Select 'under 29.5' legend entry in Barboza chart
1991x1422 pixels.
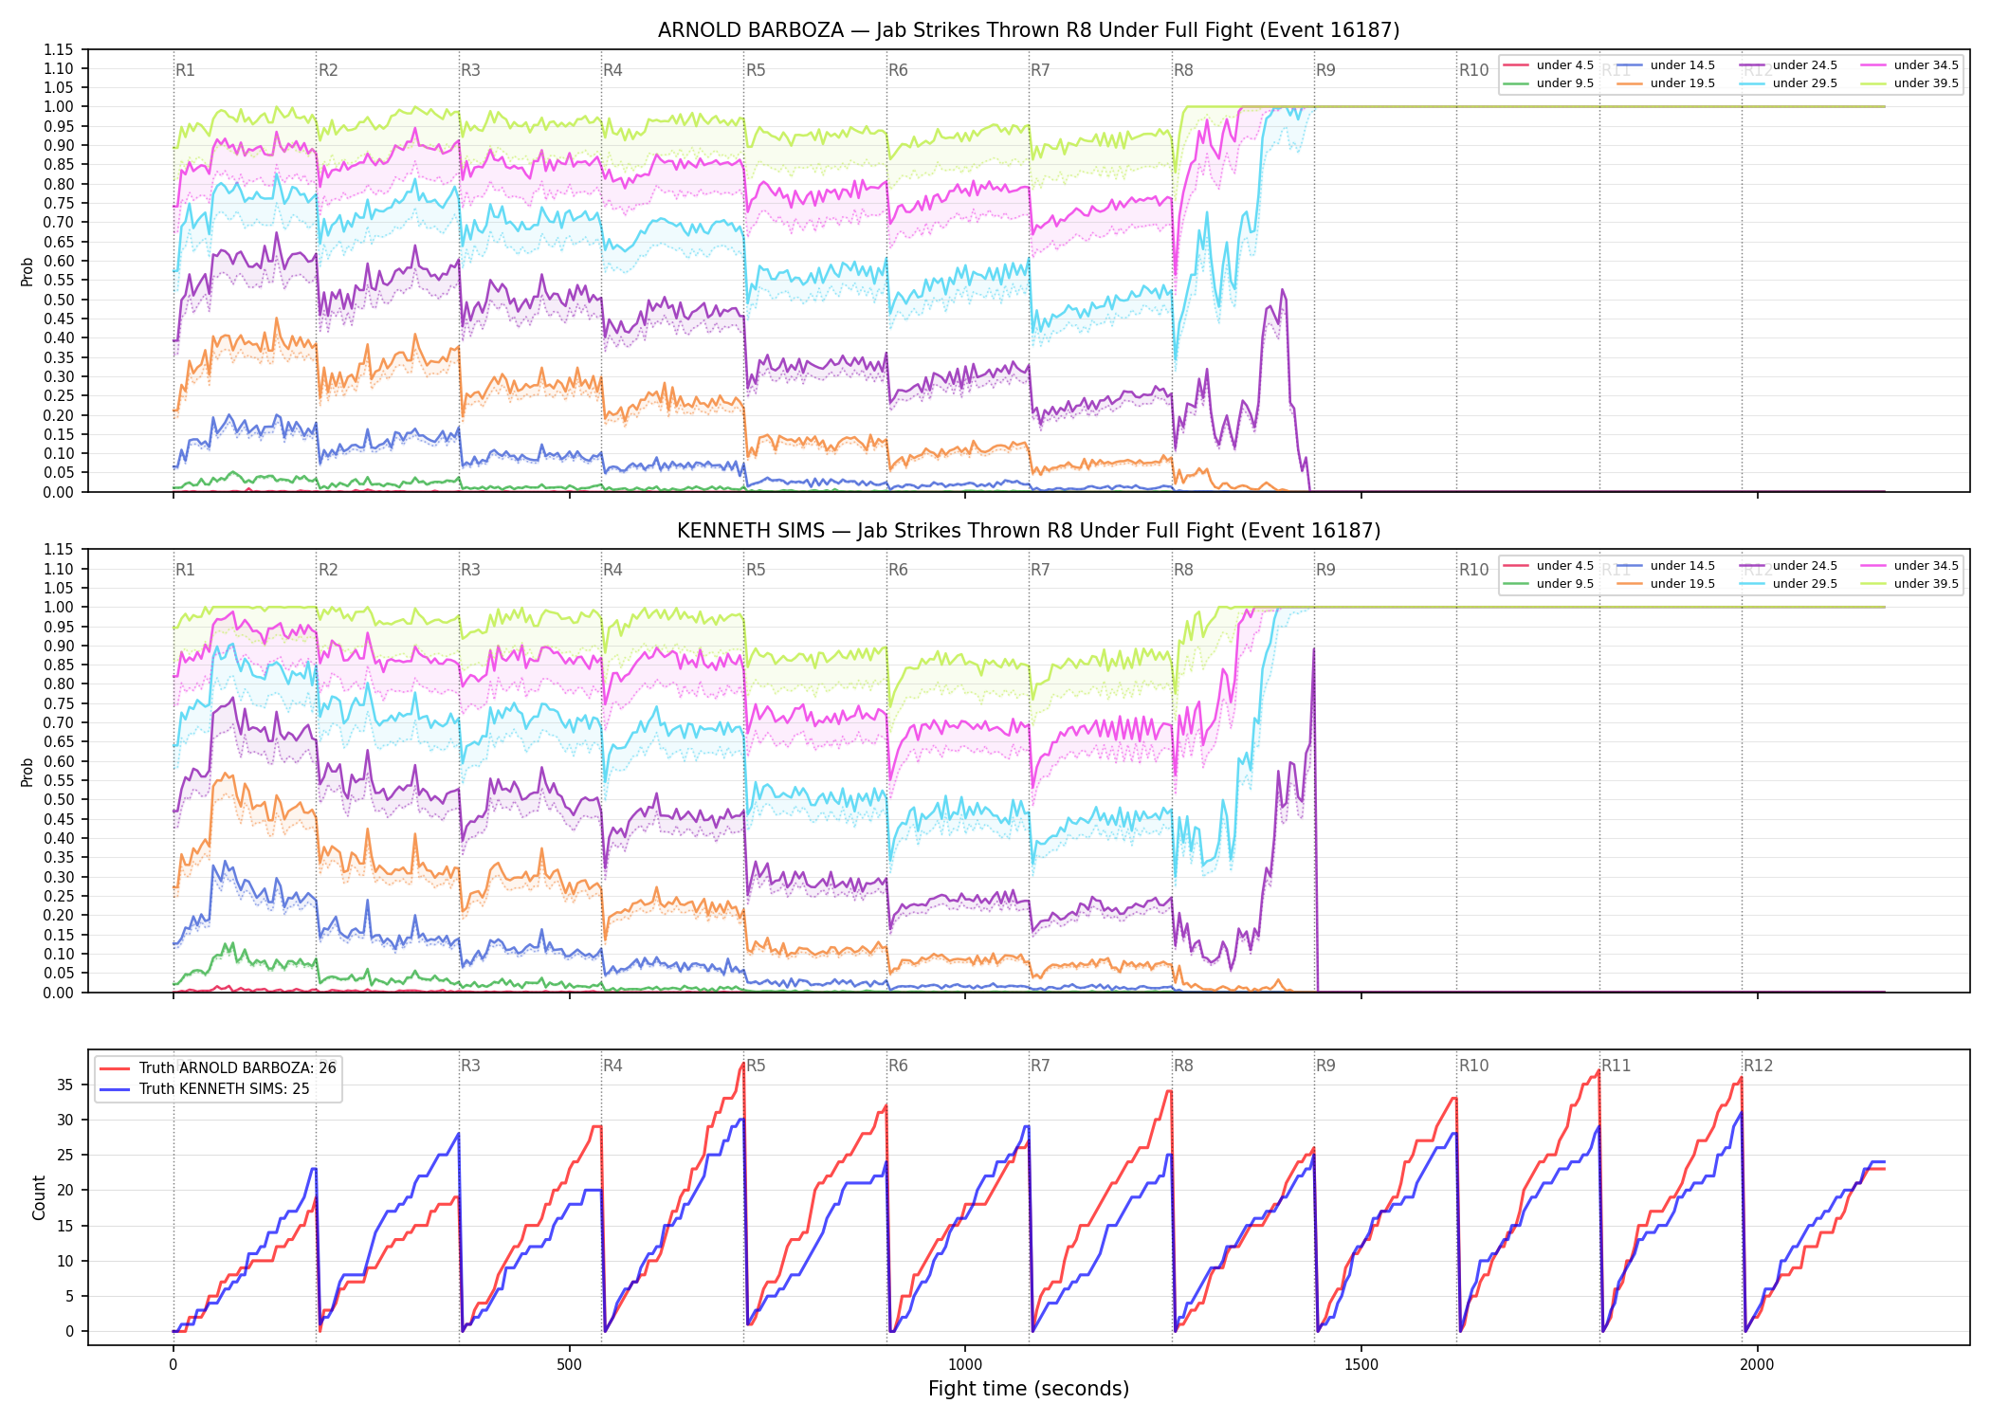(1789, 83)
